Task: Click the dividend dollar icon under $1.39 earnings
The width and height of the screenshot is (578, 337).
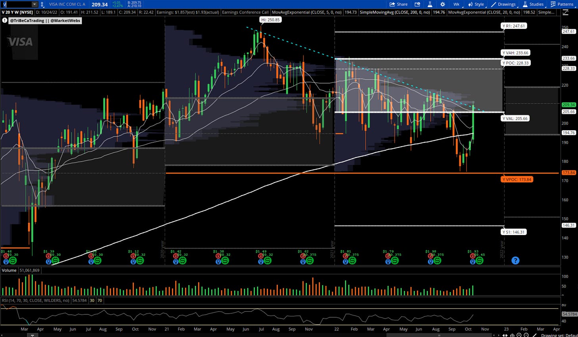Action: point(55,261)
